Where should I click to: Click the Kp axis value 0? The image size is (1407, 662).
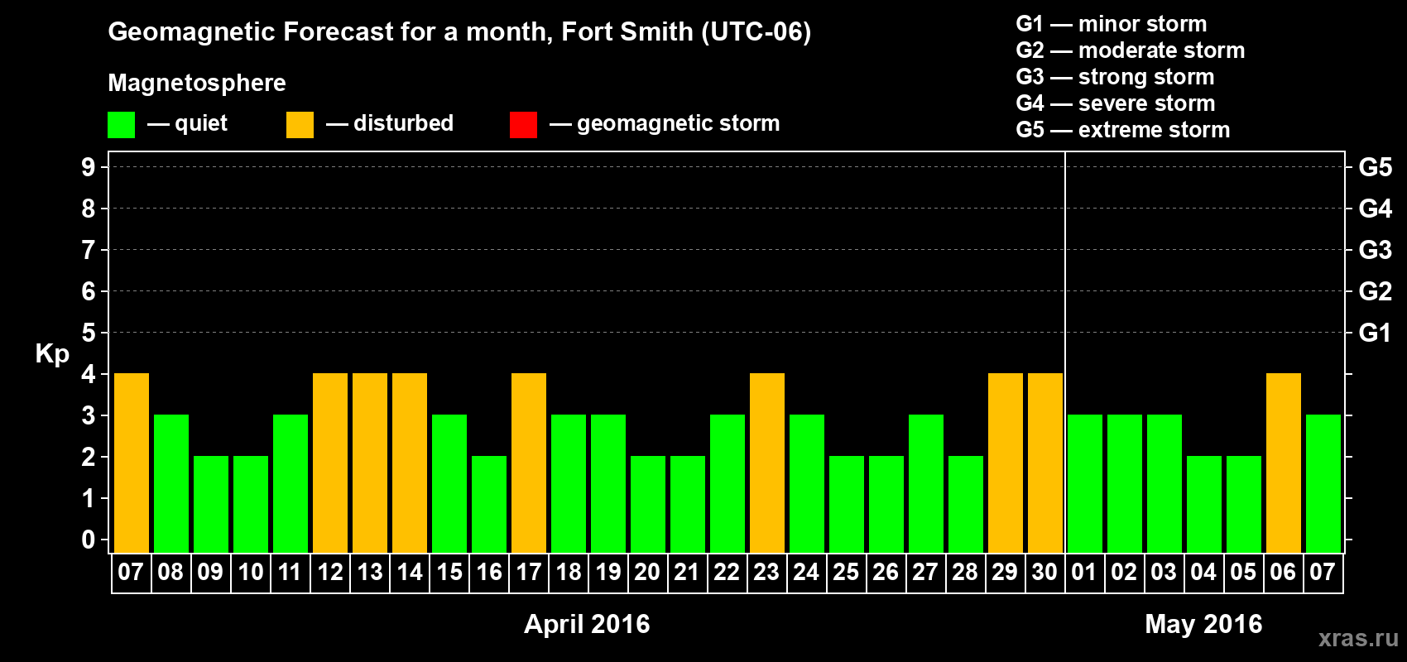coord(89,540)
